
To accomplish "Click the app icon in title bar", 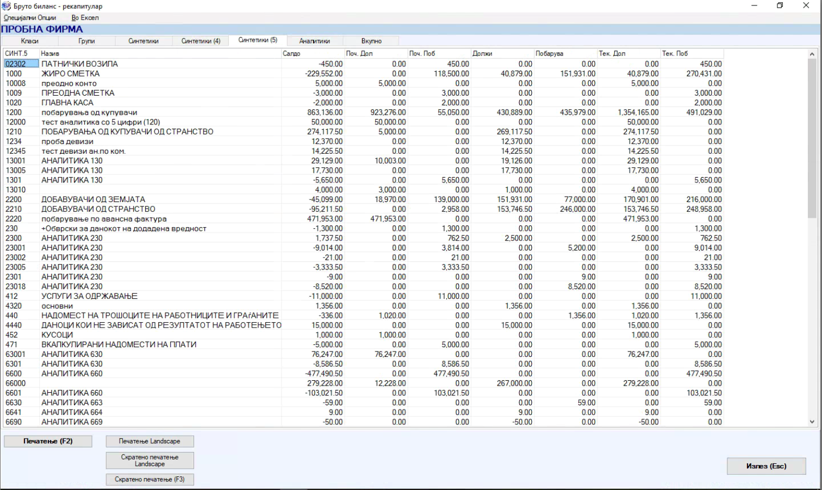I will [x=7, y=6].
